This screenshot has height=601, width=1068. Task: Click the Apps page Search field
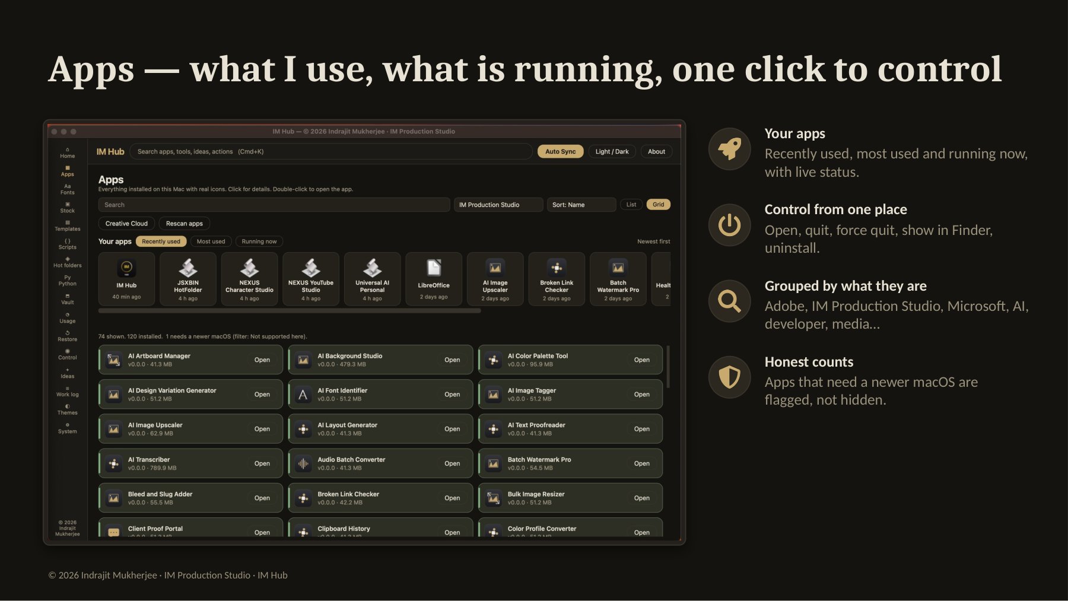pos(274,205)
